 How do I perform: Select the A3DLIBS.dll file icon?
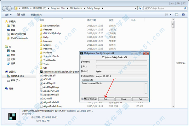pyautogui.click(x=41, y=76)
